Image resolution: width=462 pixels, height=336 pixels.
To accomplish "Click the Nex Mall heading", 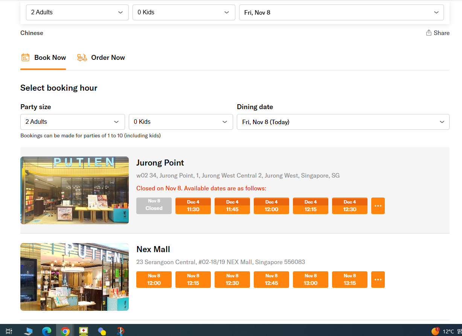I will [153, 249].
